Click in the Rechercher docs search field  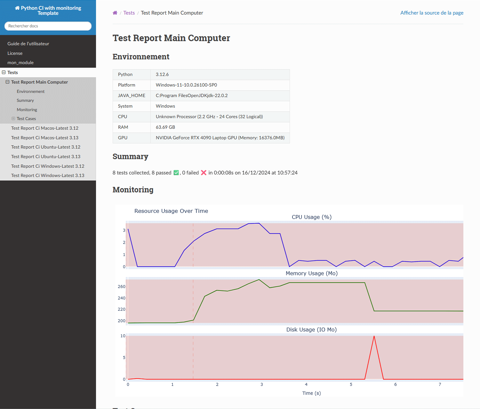coord(48,26)
